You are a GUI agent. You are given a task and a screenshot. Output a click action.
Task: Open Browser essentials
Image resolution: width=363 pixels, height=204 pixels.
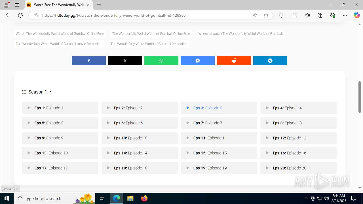click(332, 15)
